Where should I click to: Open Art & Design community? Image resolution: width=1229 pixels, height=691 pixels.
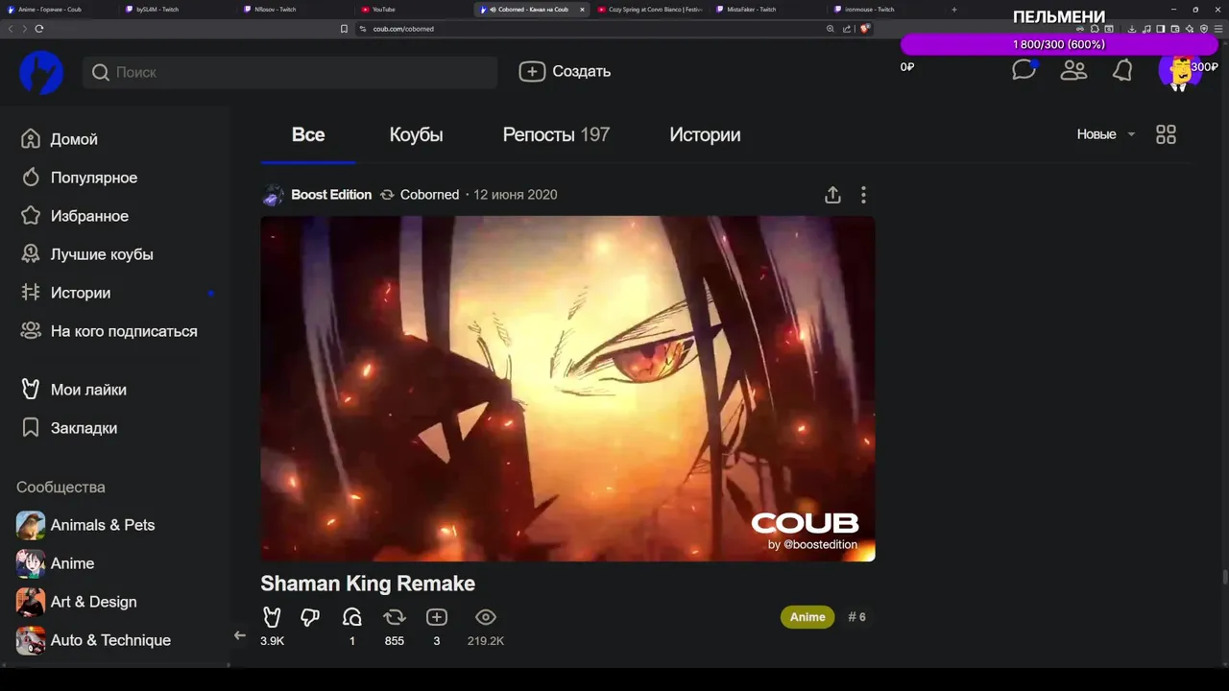click(x=77, y=602)
